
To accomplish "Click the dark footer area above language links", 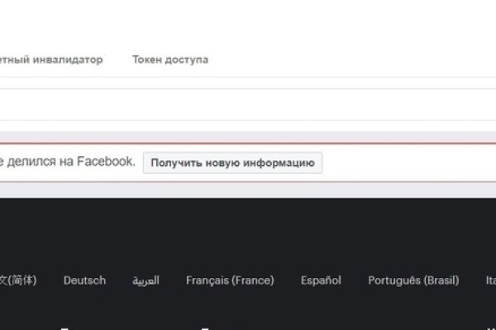I will coord(248,231).
